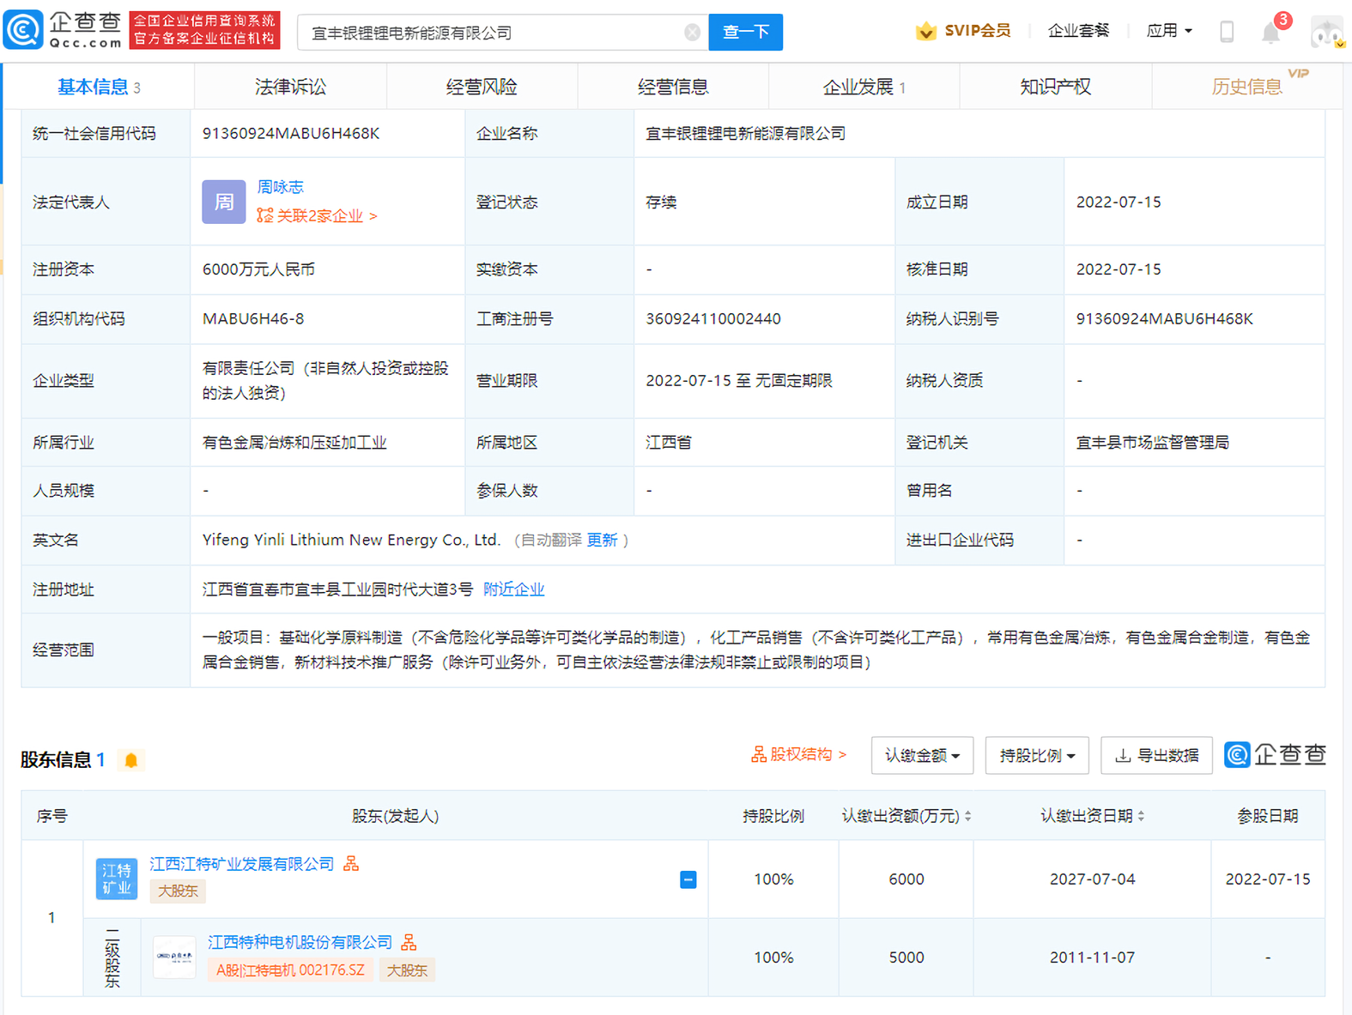Click the 营业期限 value 2022-07-15 至 无固定期限
The width and height of the screenshot is (1352, 1015).
tap(739, 381)
